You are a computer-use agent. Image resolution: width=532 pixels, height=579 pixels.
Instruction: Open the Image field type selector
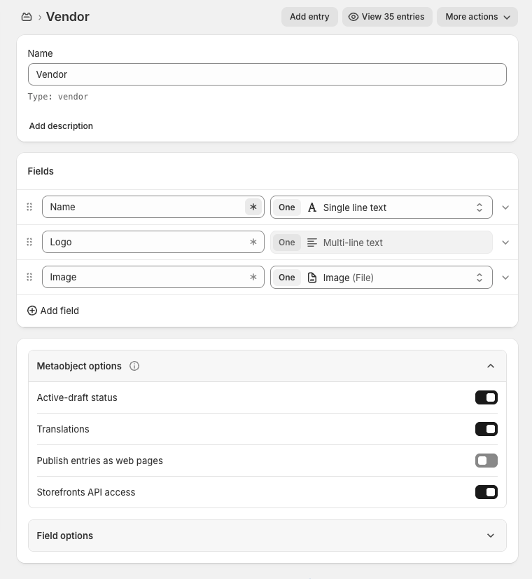(x=479, y=277)
